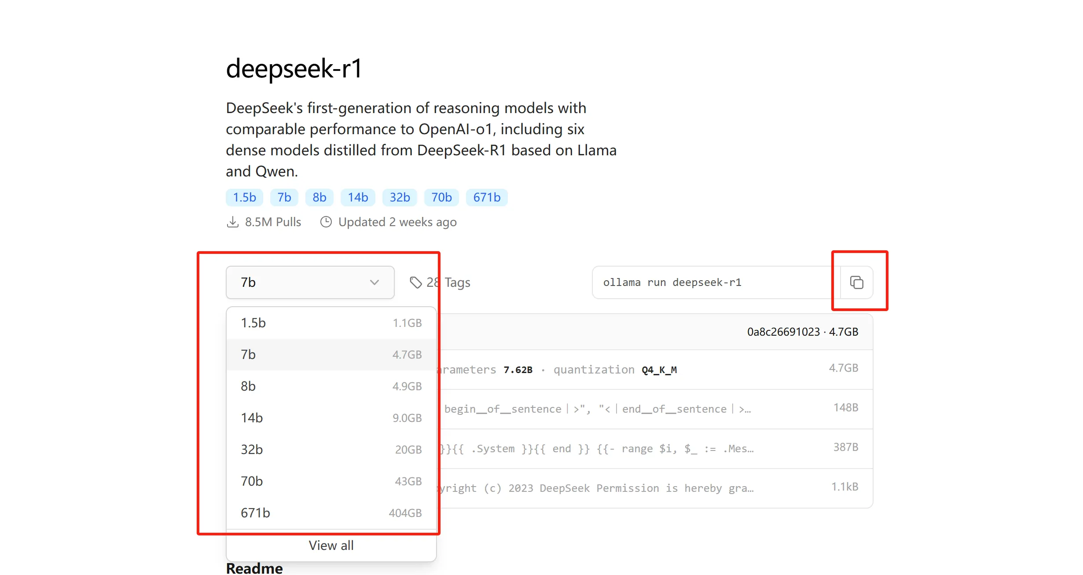Pick the 32b 20GB model option
The height and width of the screenshot is (575, 1083).
331,450
